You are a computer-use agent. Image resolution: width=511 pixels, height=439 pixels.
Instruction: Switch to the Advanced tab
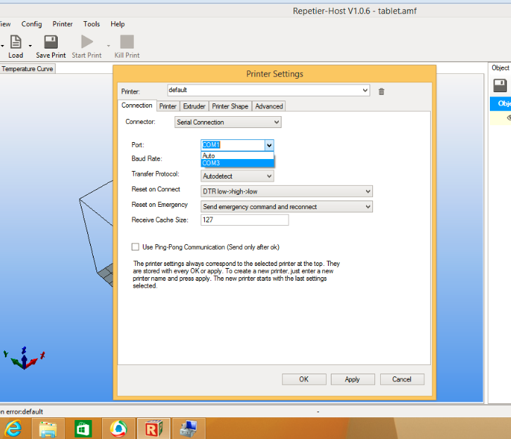(269, 106)
